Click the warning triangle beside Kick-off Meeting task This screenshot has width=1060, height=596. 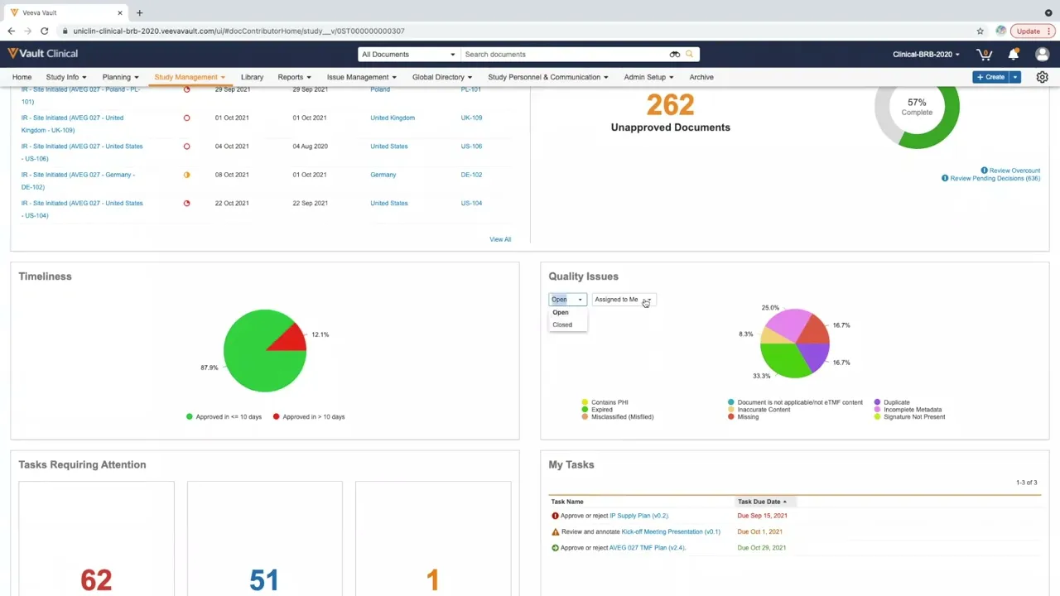click(556, 531)
